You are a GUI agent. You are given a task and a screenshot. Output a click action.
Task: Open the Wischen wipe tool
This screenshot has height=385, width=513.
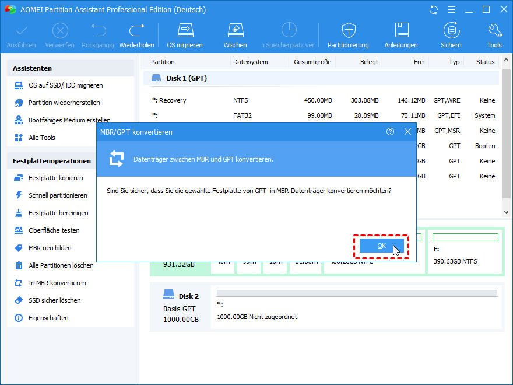pyautogui.click(x=236, y=36)
